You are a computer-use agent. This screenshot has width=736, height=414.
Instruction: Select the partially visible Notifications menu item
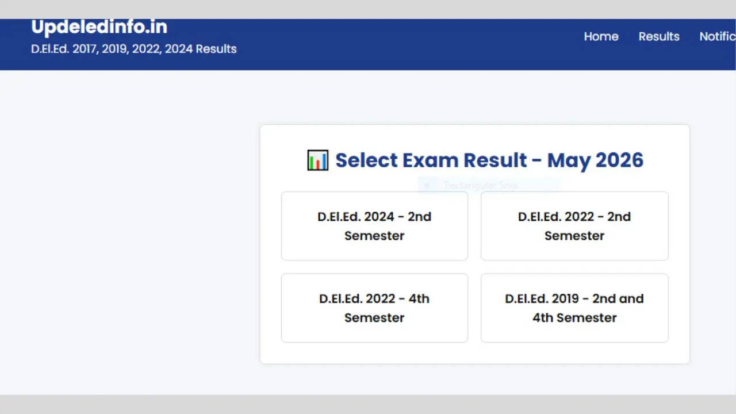coord(717,36)
